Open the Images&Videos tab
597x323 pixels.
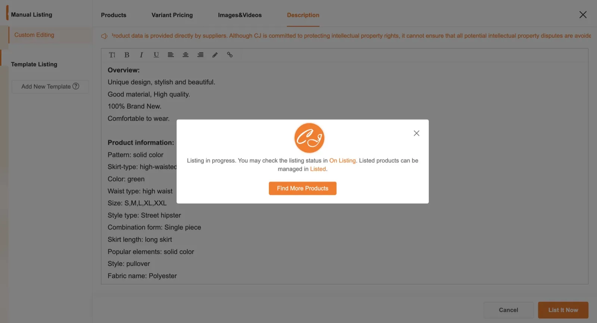[x=240, y=15]
